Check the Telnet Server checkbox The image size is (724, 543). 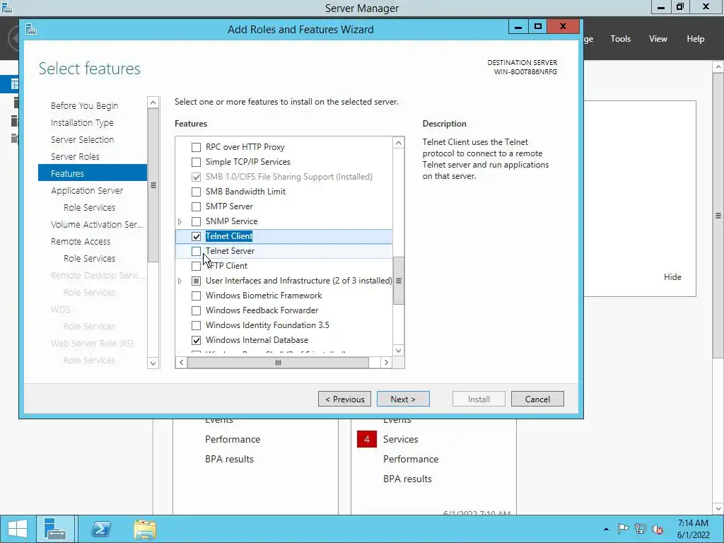click(197, 251)
